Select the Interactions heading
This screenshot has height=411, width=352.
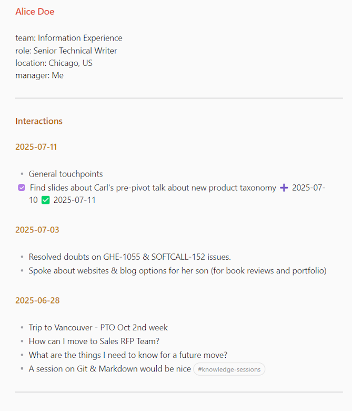click(x=39, y=121)
